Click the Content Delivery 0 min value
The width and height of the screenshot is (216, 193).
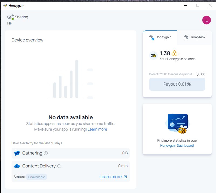(x=123, y=166)
